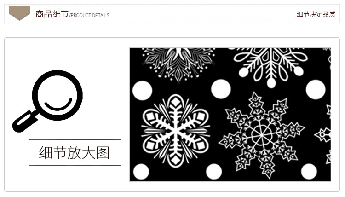Viewport: 345px width, 197px height.
Task: Open the black snowflake pattern detail image
Action: (230, 115)
